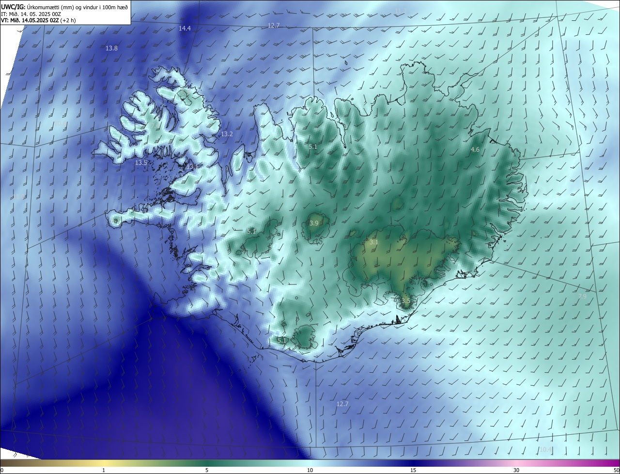Click the 12.7 label in the ocean north of Iceland
620x474 pixels.
pyautogui.click(x=274, y=25)
